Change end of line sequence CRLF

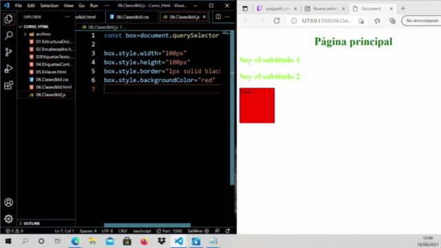123,231
